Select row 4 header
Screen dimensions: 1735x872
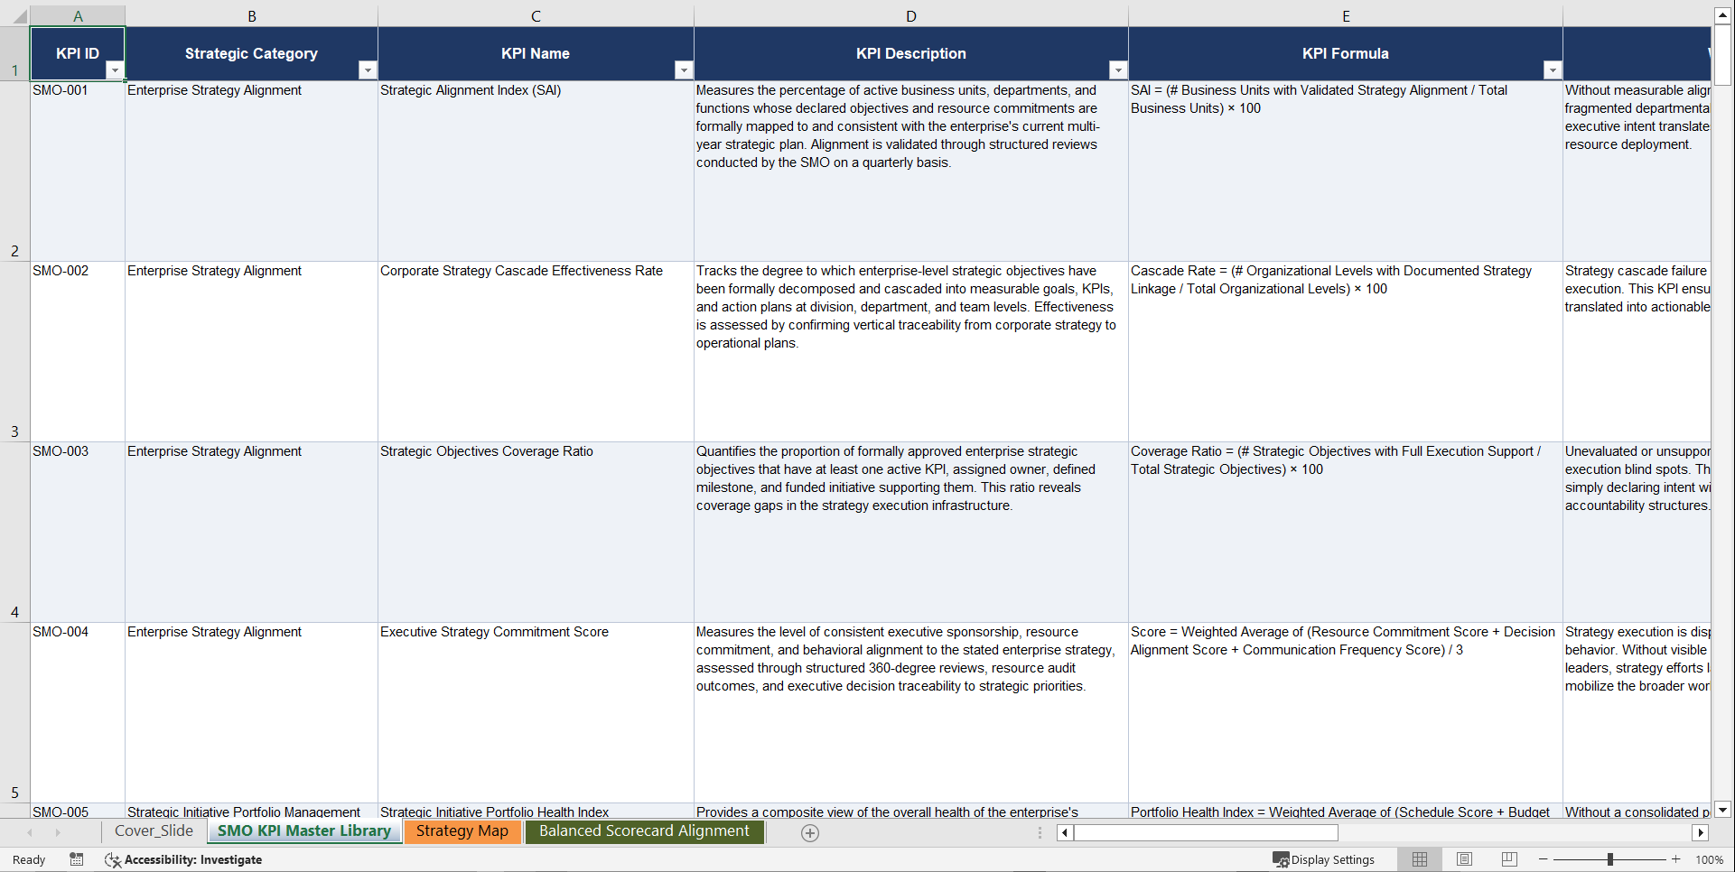[14, 533]
